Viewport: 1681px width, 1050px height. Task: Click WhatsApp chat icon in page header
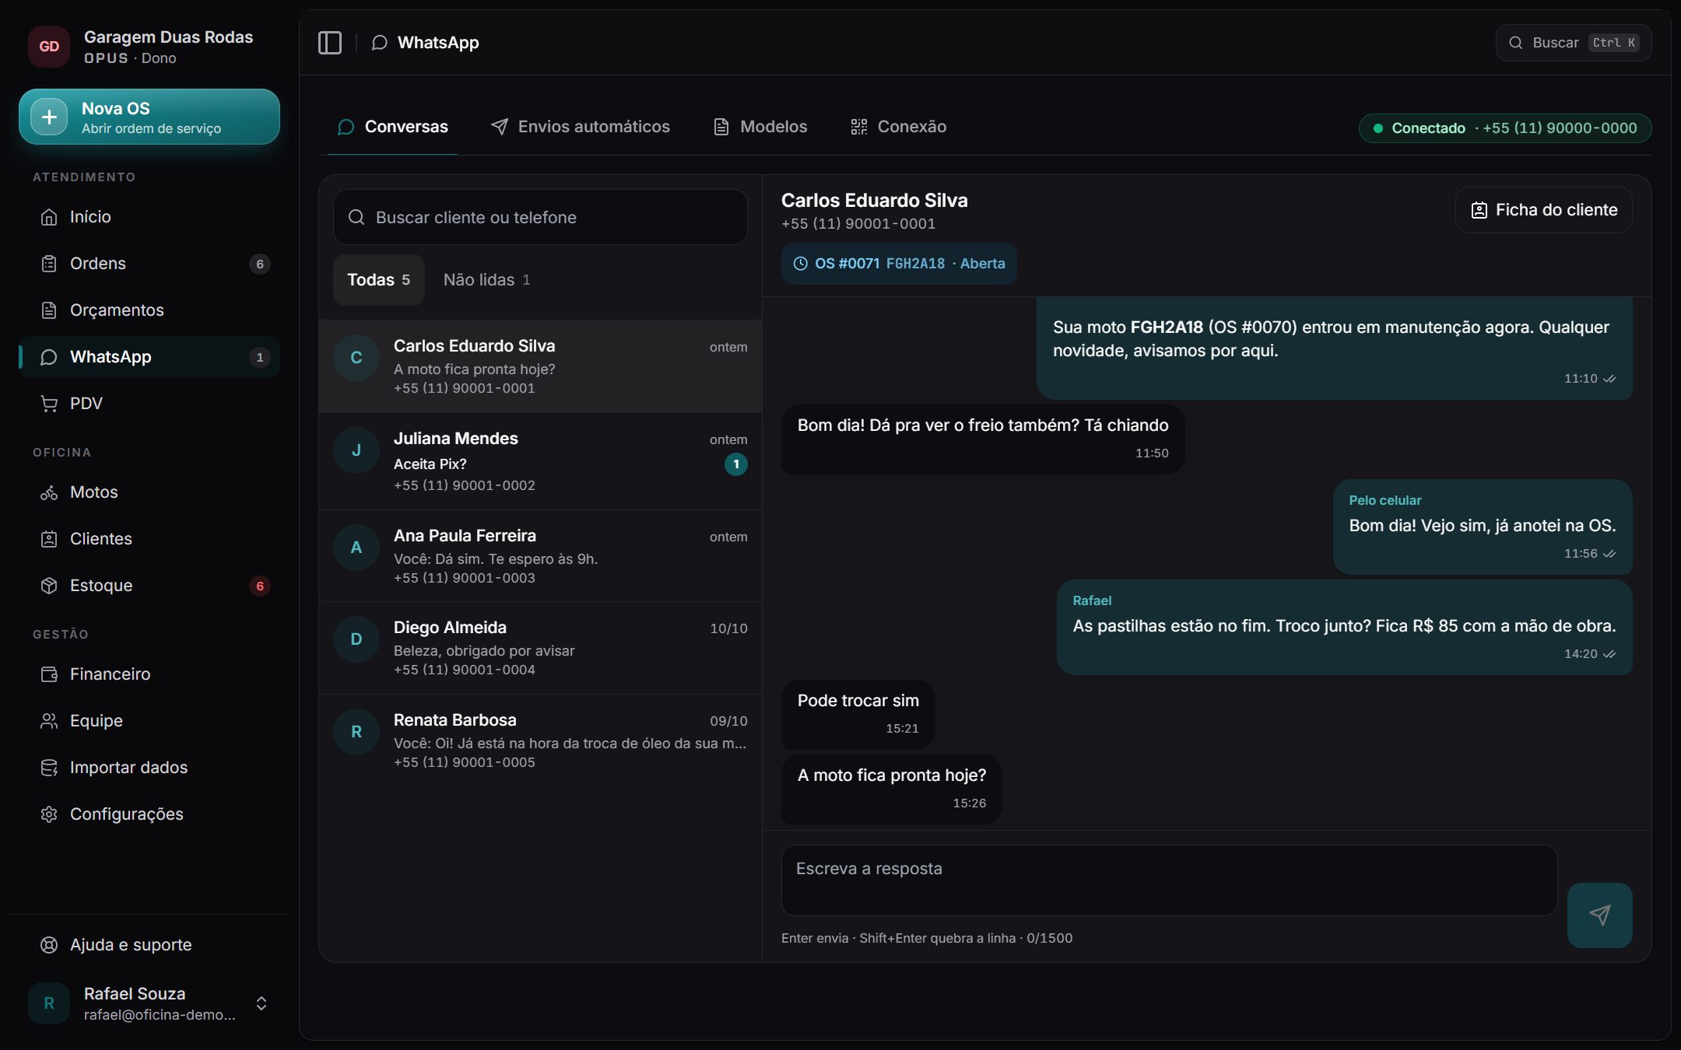click(x=380, y=43)
